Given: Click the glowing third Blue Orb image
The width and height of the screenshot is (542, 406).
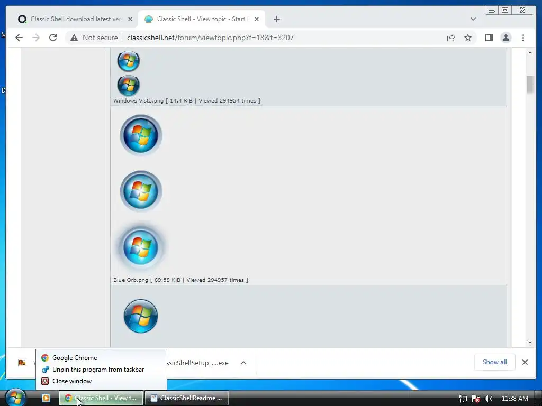Looking at the screenshot, I should pyautogui.click(x=141, y=247).
